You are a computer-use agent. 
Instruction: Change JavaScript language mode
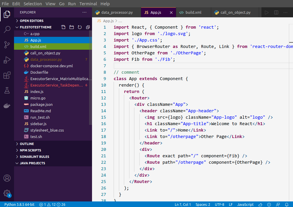coord(245,205)
